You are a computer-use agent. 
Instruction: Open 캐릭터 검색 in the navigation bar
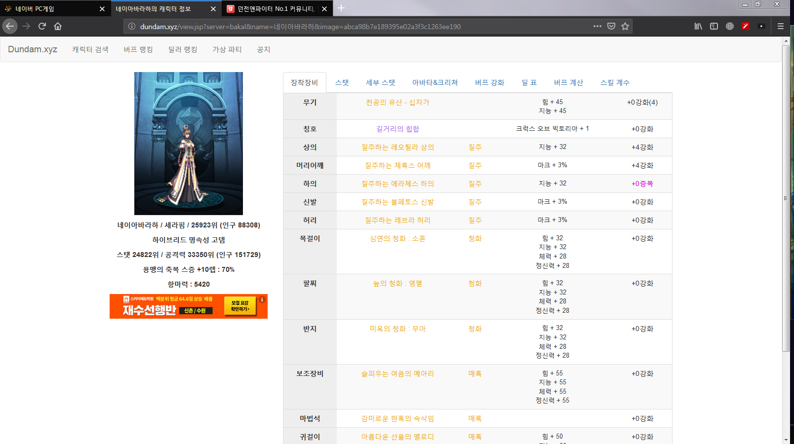point(90,49)
